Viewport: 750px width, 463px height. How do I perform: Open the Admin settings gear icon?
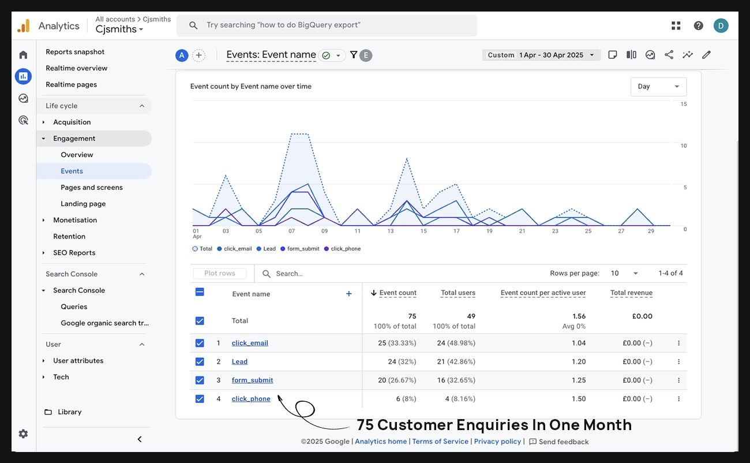[x=23, y=434]
